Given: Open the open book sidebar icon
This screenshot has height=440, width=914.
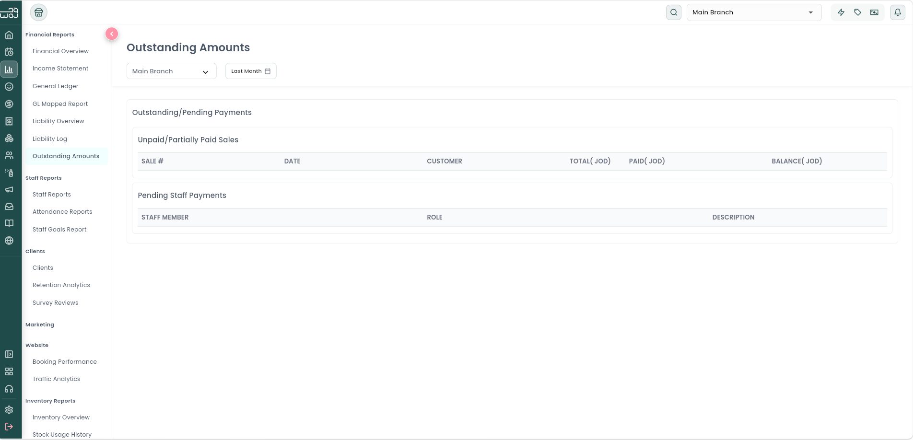Looking at the screenshot, I should pos(9,223).
